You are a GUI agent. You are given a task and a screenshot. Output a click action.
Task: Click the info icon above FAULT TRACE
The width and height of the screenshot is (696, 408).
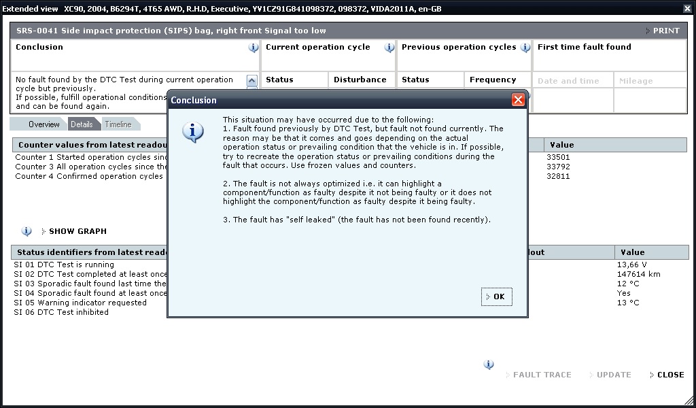click(488, 364)
